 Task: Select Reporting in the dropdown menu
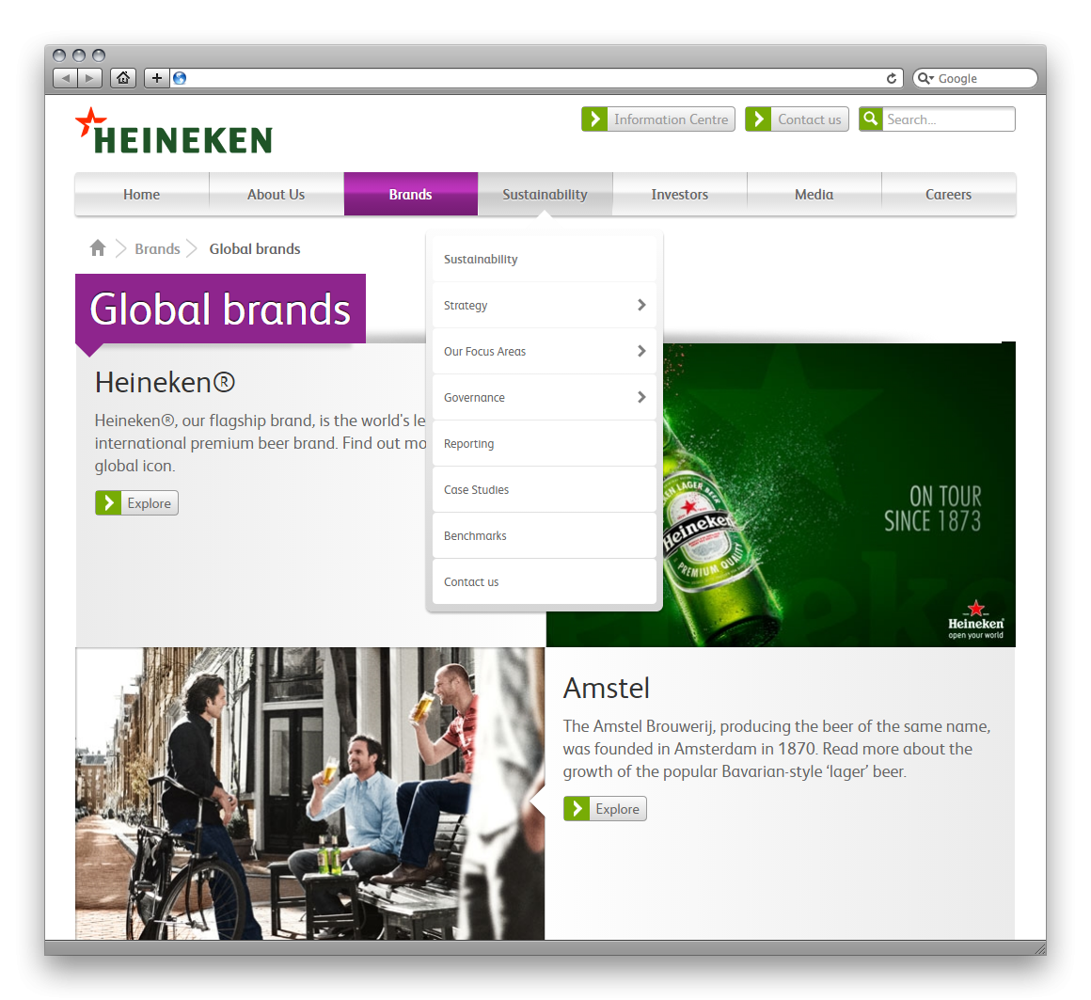[x=545, y=443]
